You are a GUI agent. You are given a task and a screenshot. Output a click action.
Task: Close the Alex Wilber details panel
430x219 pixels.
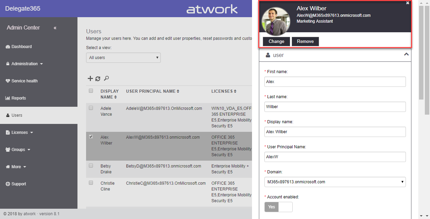pos(408,3)
